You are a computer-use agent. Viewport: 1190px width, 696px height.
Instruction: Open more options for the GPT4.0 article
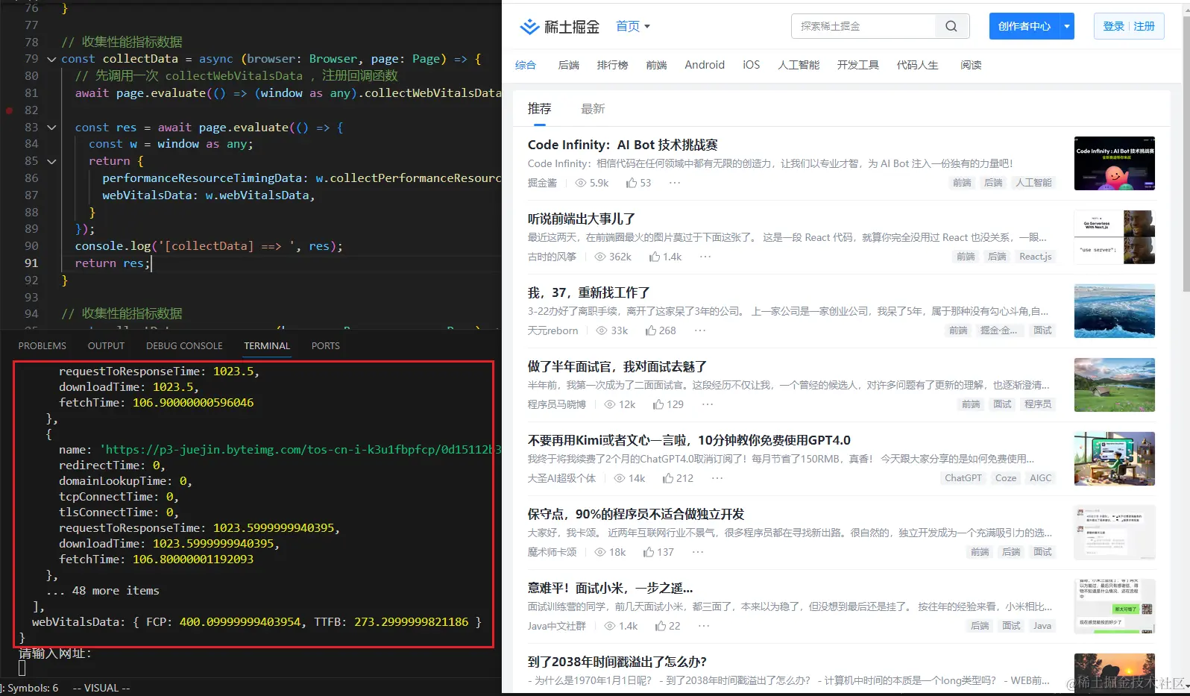click(x=717, y=478)
